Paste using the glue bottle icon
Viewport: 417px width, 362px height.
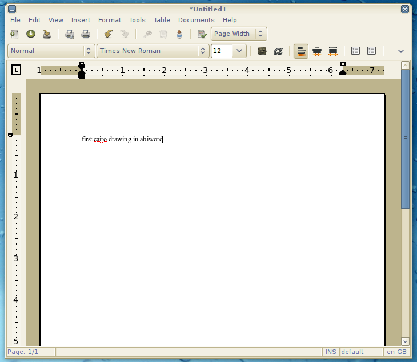(179, 34)
